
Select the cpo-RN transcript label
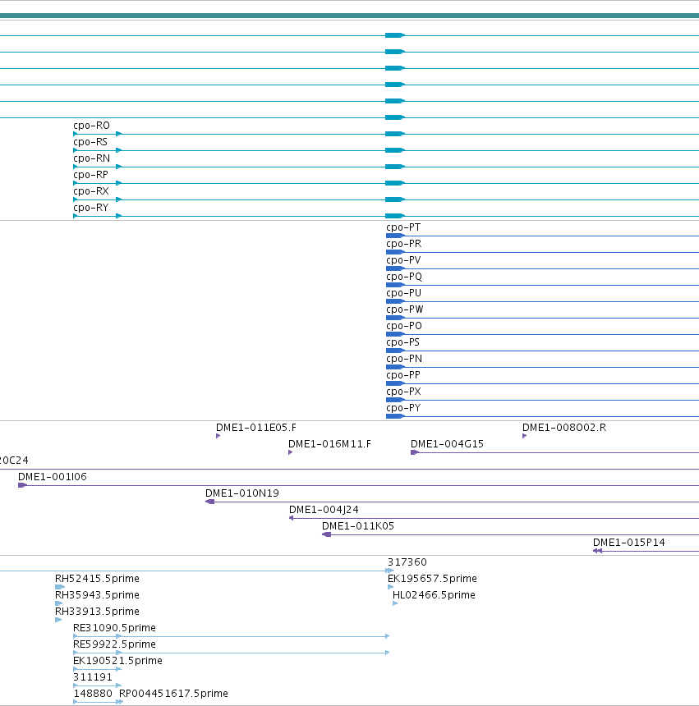coord(91,158)
